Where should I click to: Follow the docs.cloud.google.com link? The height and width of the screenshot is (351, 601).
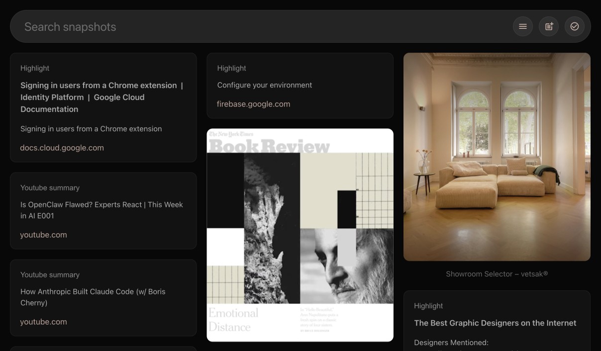(62, 148)
